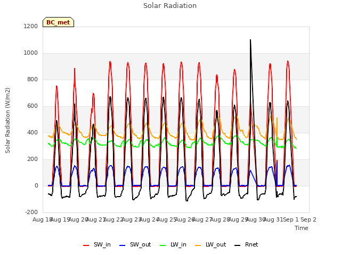Click the Solar Radiation (W/m2) y-axis label

pyautogui.click(x=7, y=121)
